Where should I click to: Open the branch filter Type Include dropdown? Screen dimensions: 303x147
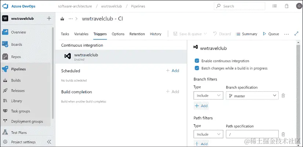208,95
